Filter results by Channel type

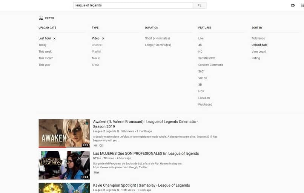click(x=97, y=45)
